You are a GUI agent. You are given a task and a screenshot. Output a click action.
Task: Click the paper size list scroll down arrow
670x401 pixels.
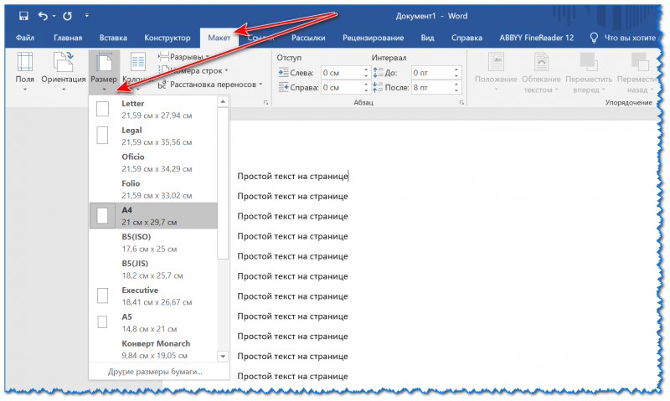click(223, 356)
